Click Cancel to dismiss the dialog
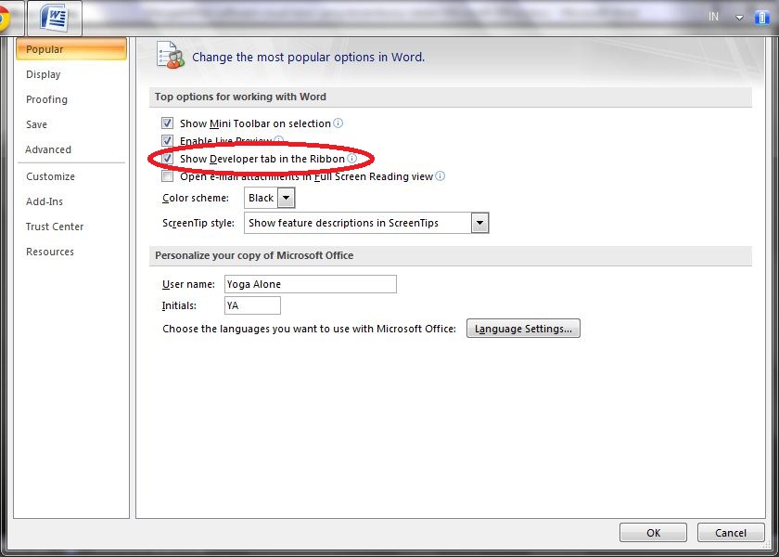Image resolution: width=779 pixels, height=557 pixels. point(731,533)
